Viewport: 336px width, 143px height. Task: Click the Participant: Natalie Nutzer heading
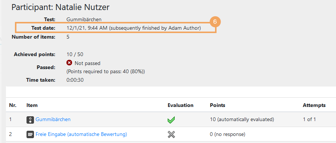click(60, 7)
